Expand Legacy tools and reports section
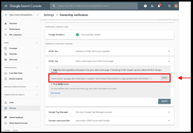This screenshot has width=193, height=133. (37, 95)
